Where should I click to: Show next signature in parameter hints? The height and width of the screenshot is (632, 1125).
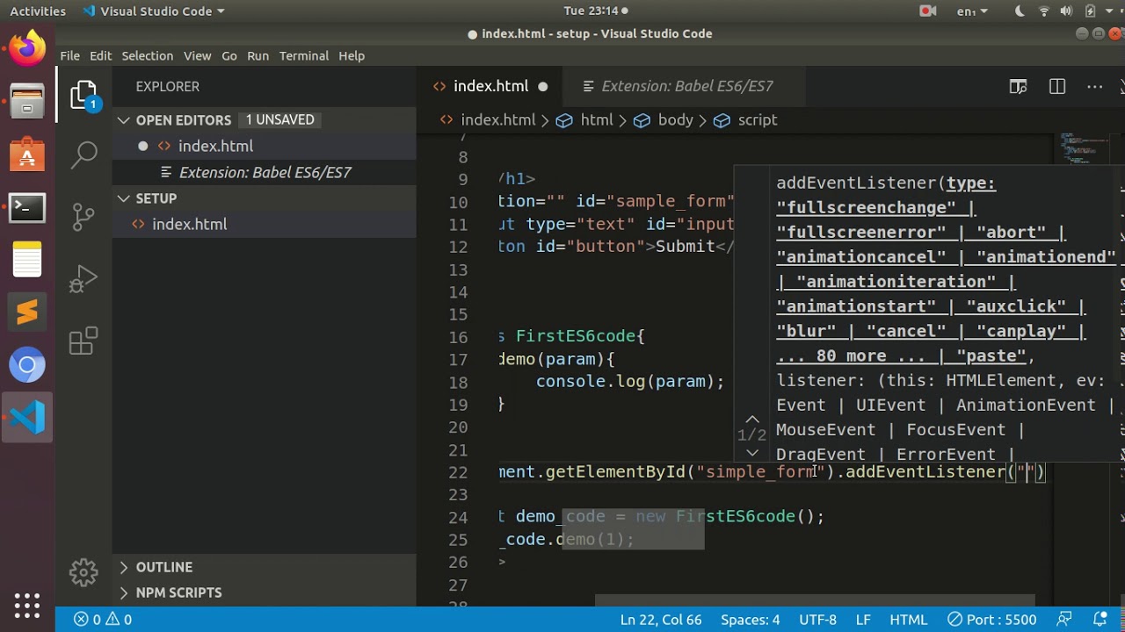coord(752,453)
